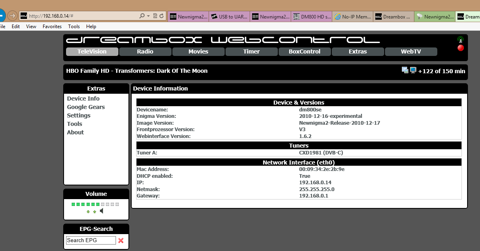Click the Search EPG input field
Viewport: 480px width, 251px height.
[x=91, y=240]
